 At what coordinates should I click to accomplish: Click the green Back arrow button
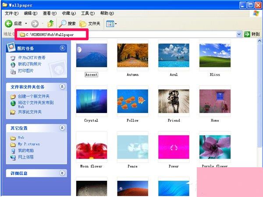8,24
